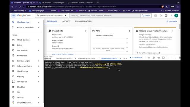Open the header settings three-dot menu

[171, 15]
